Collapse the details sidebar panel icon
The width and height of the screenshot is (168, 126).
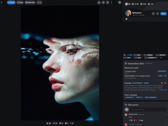[120, 3]
